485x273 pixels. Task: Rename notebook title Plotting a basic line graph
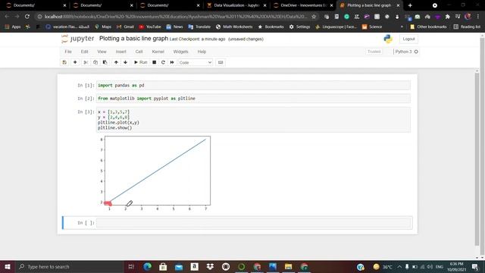133,39
